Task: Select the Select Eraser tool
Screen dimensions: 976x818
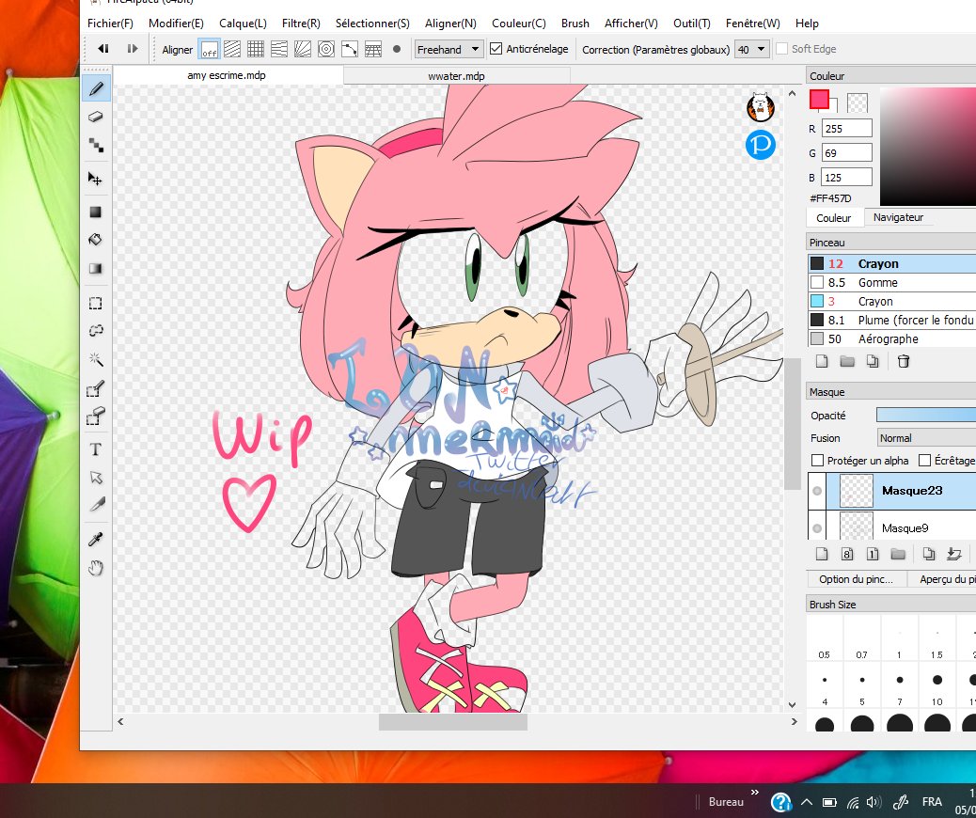Action: pos(96,416)
